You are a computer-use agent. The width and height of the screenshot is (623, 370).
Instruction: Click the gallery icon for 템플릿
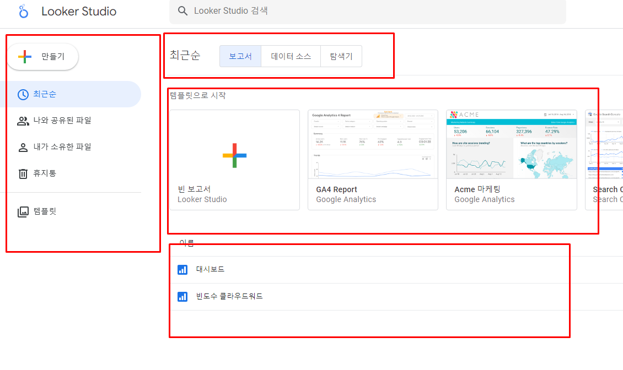point(23,211)
